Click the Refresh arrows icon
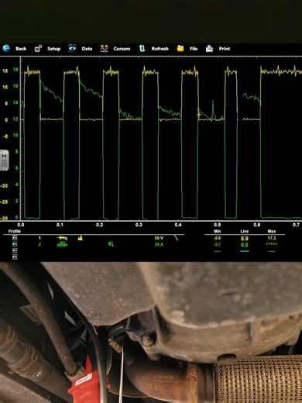 (x=142, y=48)
